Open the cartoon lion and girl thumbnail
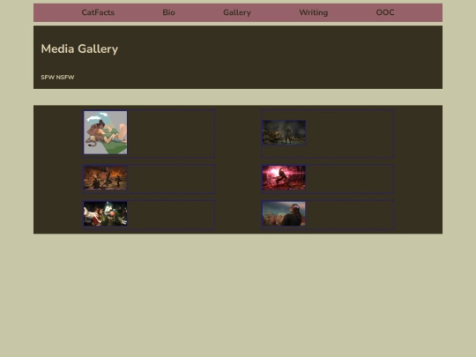476x357 pixels. (x=106, y=132)
